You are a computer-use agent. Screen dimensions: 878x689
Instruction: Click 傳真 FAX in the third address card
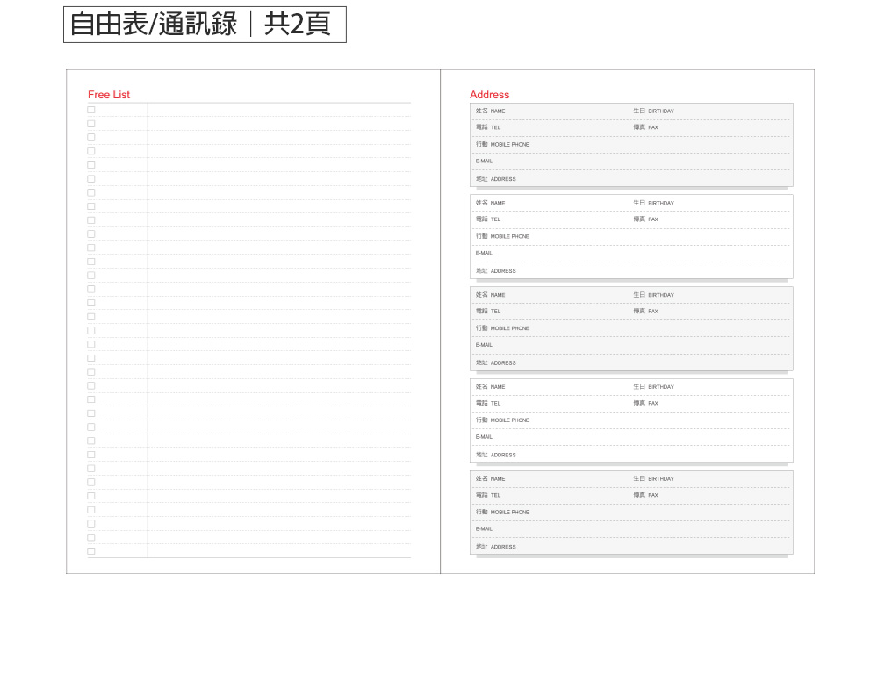coord(645,312)
